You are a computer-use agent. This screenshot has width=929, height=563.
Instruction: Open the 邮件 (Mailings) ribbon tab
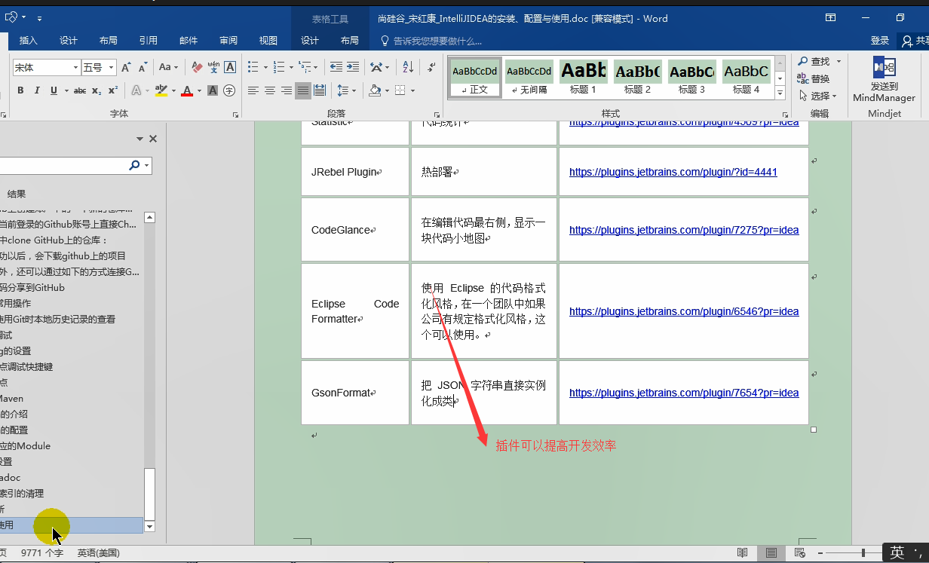tap(189, 41)
